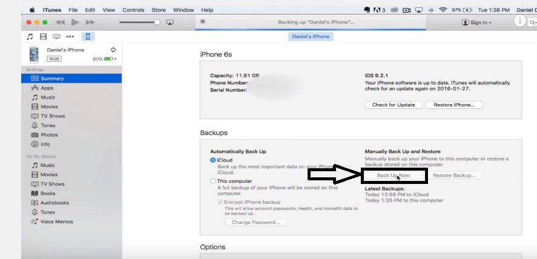537x259 pixels.
Task: Open the Wi-Fi status menu
Action: 443,10
